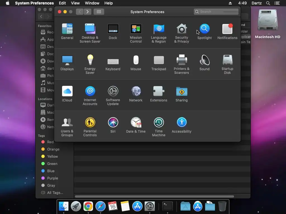Open Energy Saver preferences
The image size is (286, 214).
click(90, 64)
